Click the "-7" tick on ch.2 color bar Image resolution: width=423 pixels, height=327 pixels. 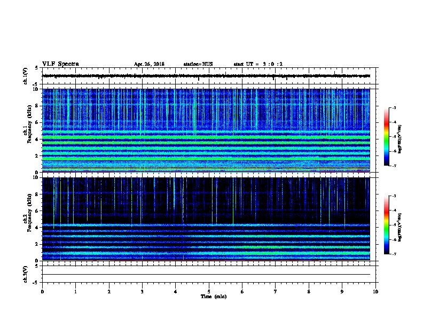pyautogui.click(x=394, y=254)
